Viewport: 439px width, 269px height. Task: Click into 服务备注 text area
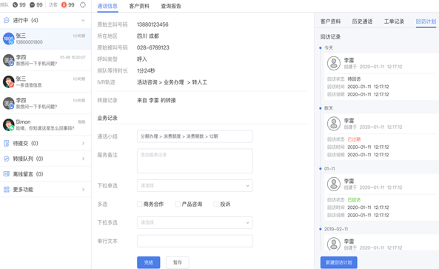(195, 161)
